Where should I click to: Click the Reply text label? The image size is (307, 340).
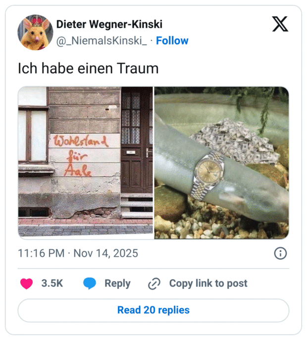117,283
